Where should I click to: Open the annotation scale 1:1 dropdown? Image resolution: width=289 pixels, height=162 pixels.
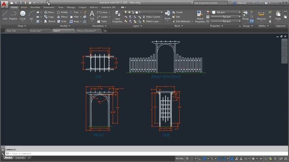click(x=247, y=158)
